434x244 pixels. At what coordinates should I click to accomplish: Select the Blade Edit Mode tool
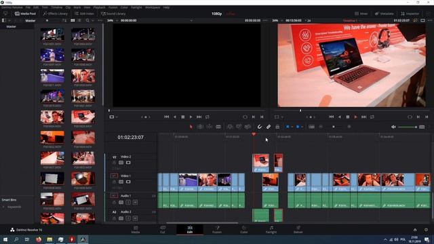point(218,127)
